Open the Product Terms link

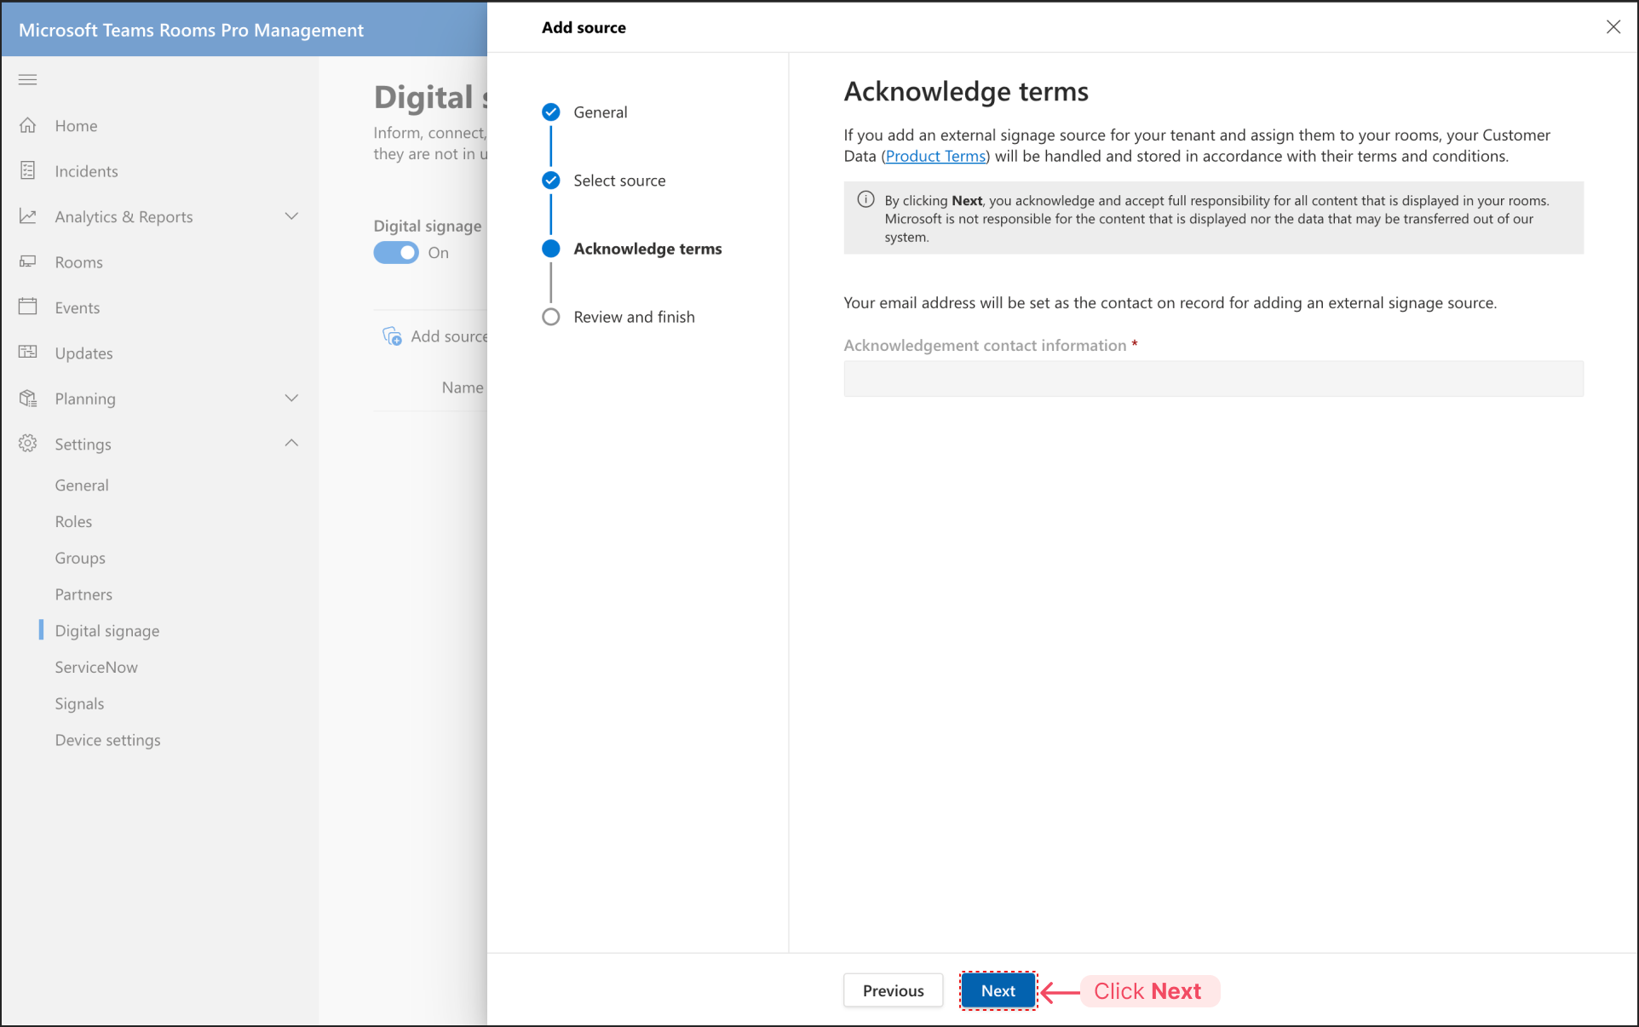click(935, 156)
